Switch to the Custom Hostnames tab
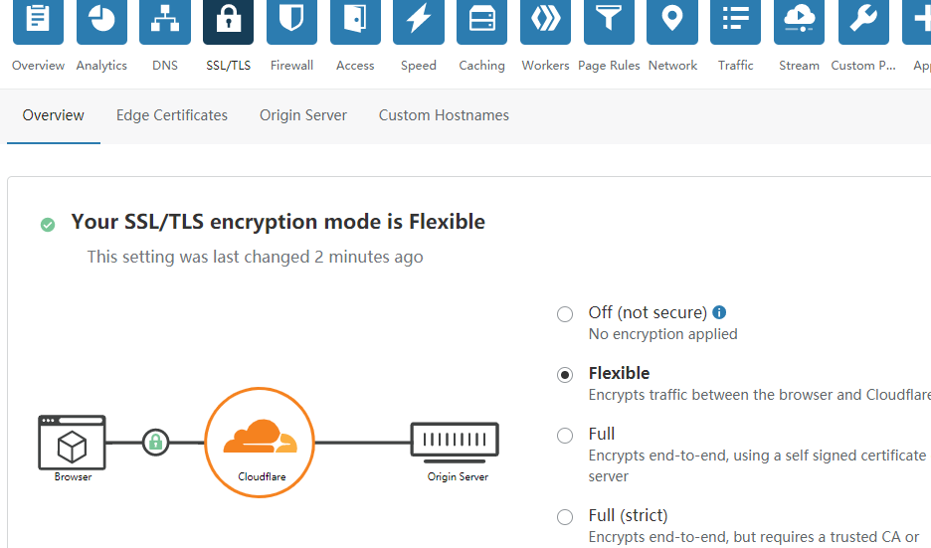 click(445, 115)
